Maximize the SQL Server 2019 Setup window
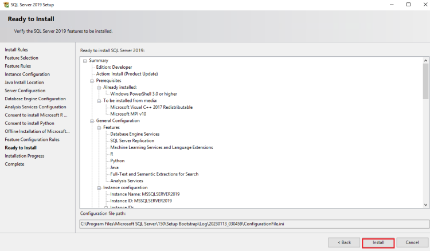 click(408, 5)
